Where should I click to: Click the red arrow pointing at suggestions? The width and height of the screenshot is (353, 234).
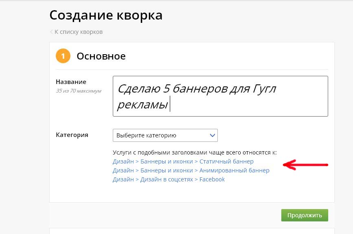pos(305,165)
